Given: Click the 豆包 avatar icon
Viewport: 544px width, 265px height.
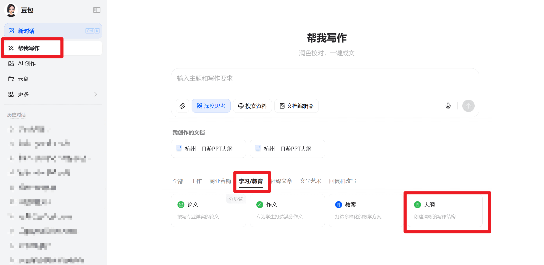Looking at the screenshot, I should (x=11, y=10).
